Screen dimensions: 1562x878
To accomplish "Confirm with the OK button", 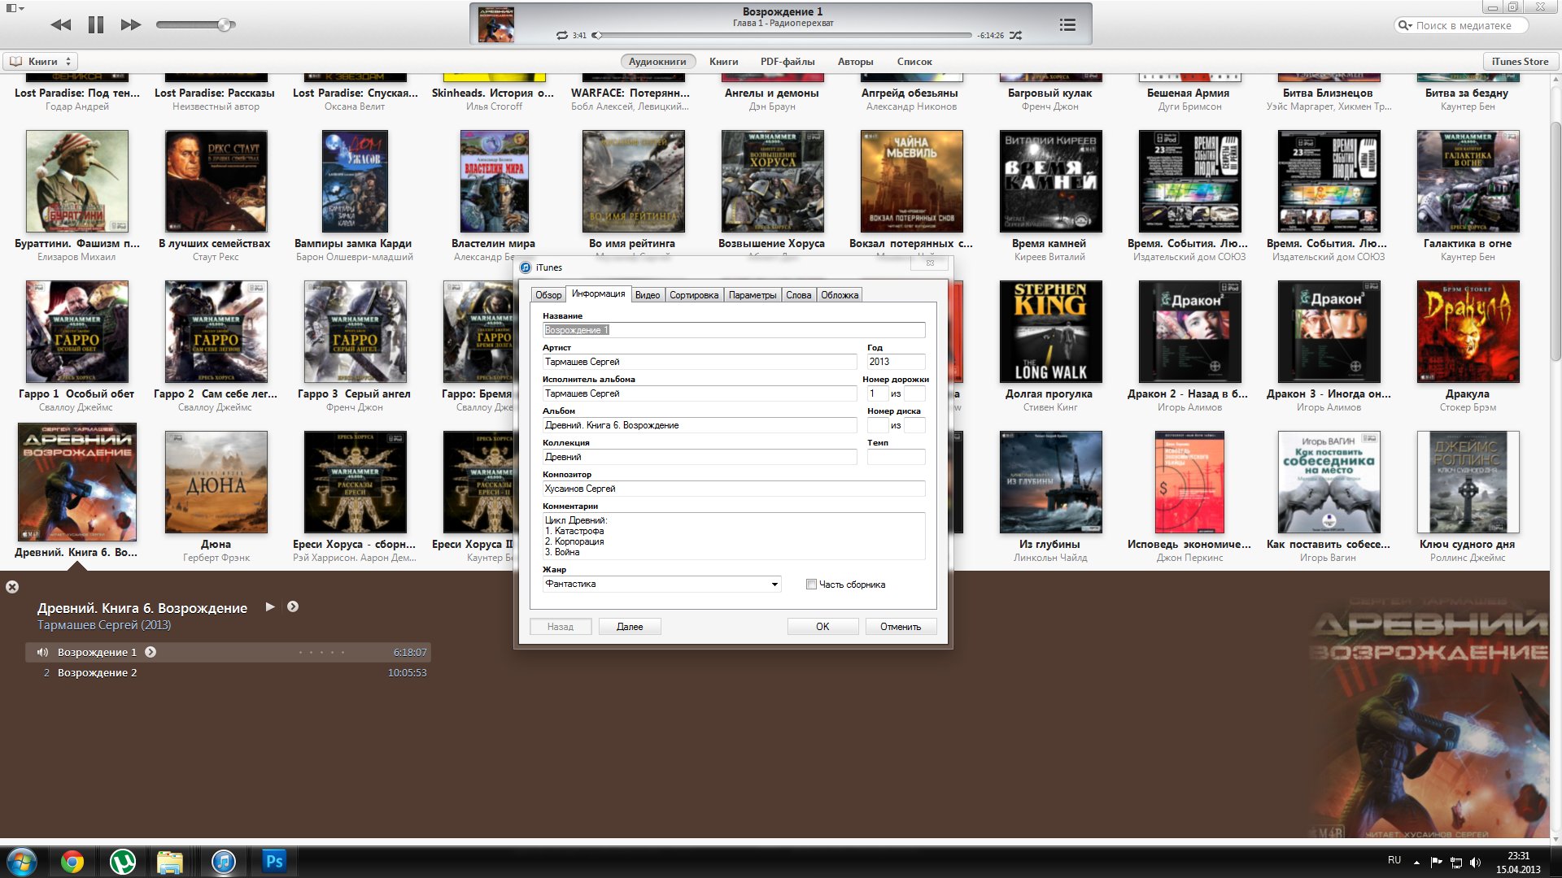I will click(822, 627).
